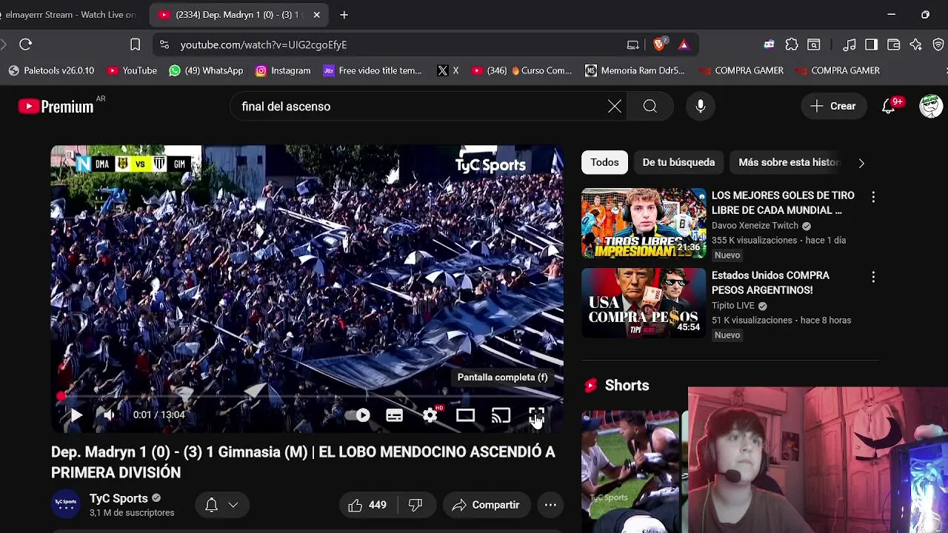948x533 pixels.
Task: Go to YouTube Premium home logo
Action: (x=56, y=107)
